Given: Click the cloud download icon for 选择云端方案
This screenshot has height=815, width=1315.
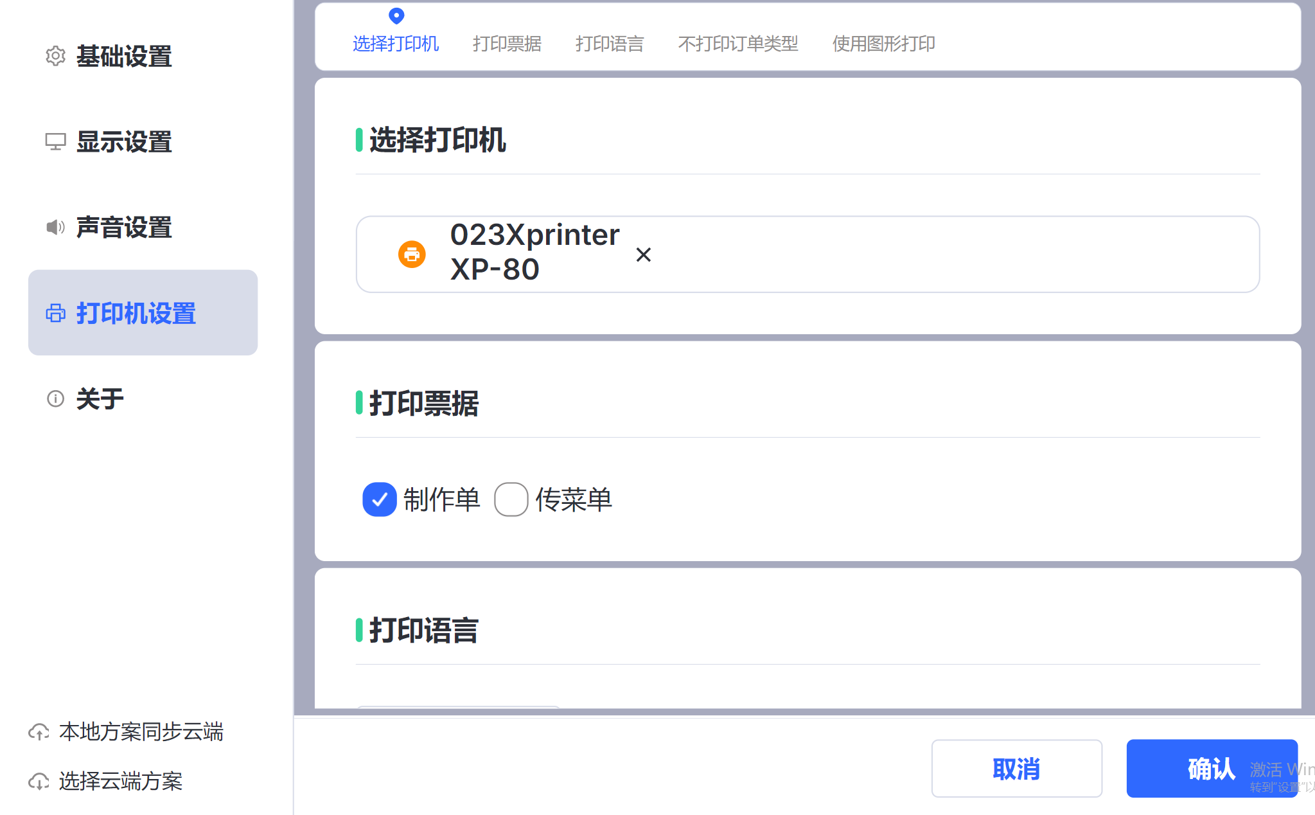Looking at the screenshot, I should 39,781.
